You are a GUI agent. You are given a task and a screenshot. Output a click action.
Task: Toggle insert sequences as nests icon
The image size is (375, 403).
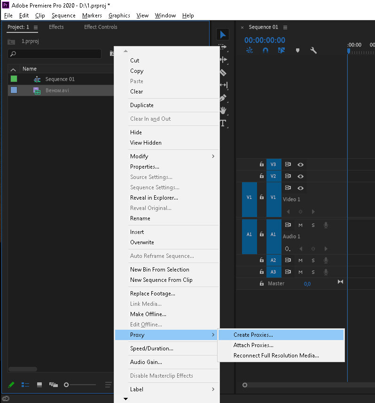click(x=250, y=50)
